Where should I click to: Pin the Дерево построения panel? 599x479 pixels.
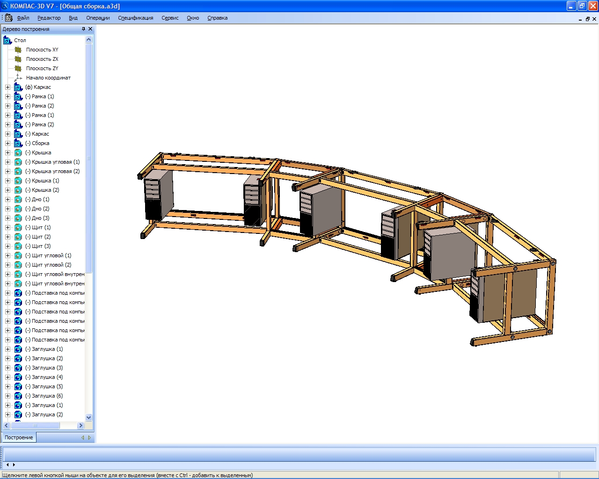click(83, 29)
